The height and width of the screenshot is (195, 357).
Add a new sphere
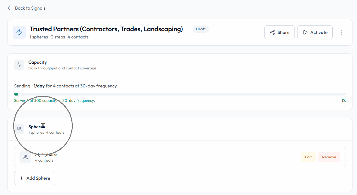[35, 178]
